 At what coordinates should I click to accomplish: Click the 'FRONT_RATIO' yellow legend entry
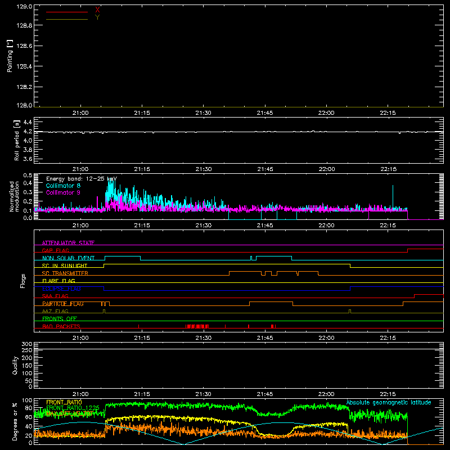point(64,402)
